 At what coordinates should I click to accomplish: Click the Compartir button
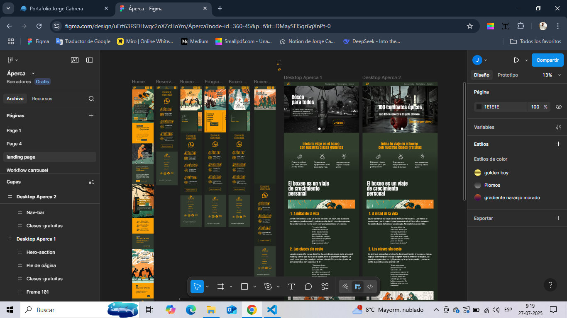coord(547,60)
